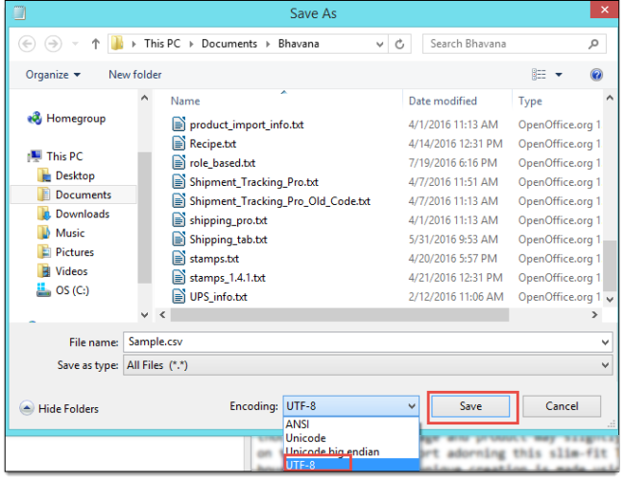Select Shipping_tab.txt file
The width and height of the screenshot is (624, 481).
[228, 240]
